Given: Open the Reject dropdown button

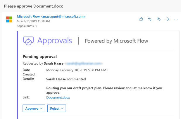Looking at the screenshot, I should point(57,108).
